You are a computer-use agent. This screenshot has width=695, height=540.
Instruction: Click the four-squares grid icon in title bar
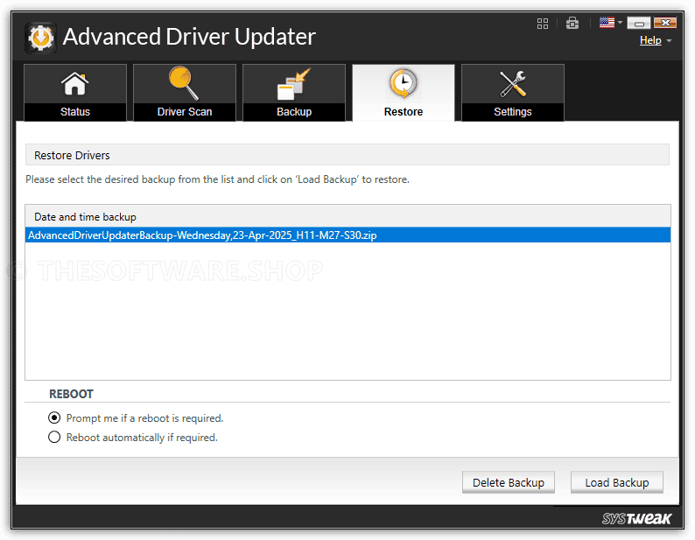543,24
